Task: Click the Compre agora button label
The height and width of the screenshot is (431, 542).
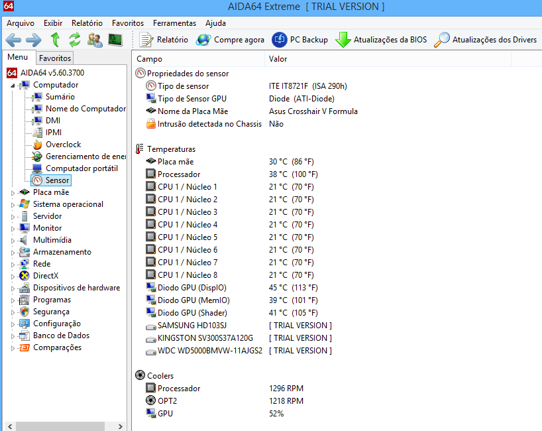Action: click(x=239, y=40)
